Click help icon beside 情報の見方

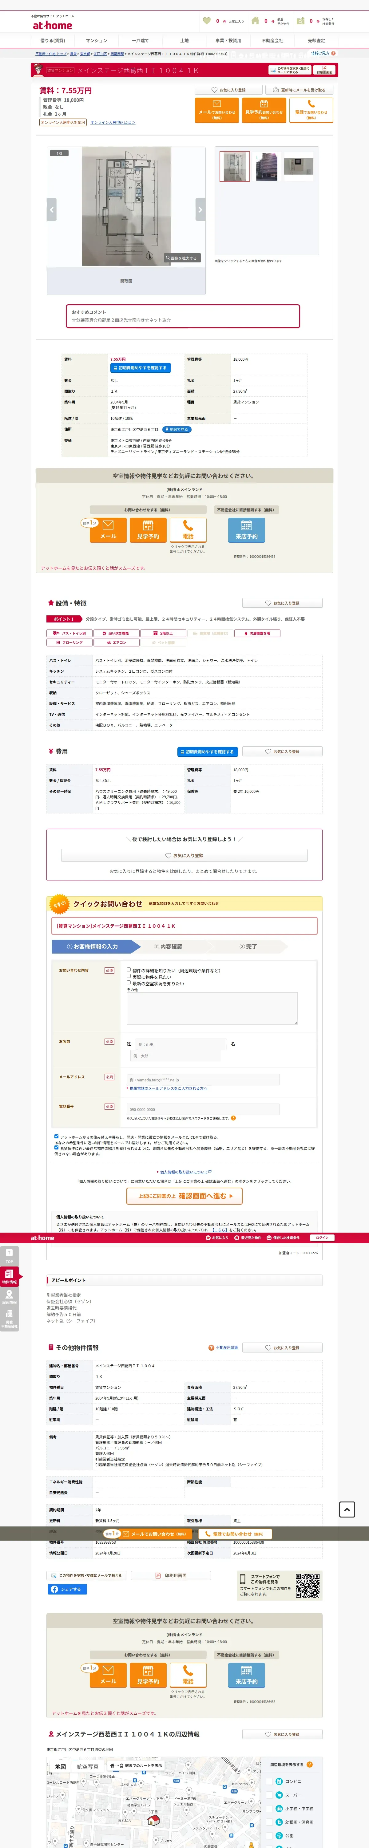pos(333,53)
